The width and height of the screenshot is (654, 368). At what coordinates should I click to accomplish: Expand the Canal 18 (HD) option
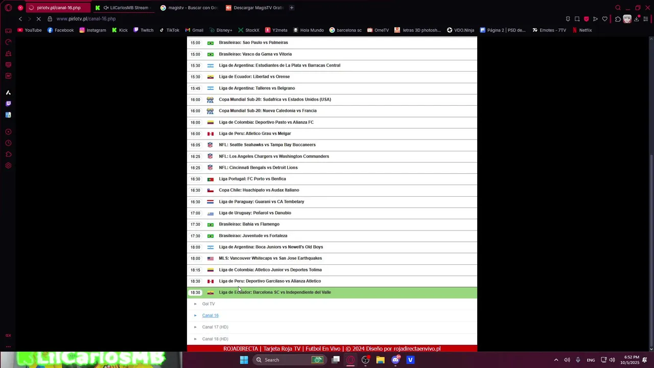coord(215,339)
